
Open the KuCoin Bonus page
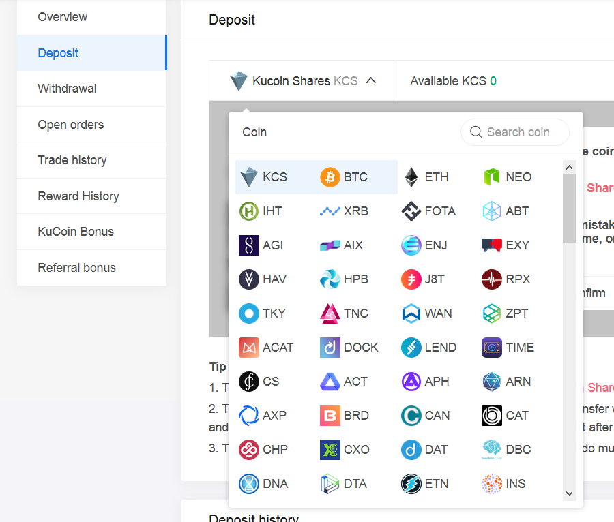tap(76, 232)
